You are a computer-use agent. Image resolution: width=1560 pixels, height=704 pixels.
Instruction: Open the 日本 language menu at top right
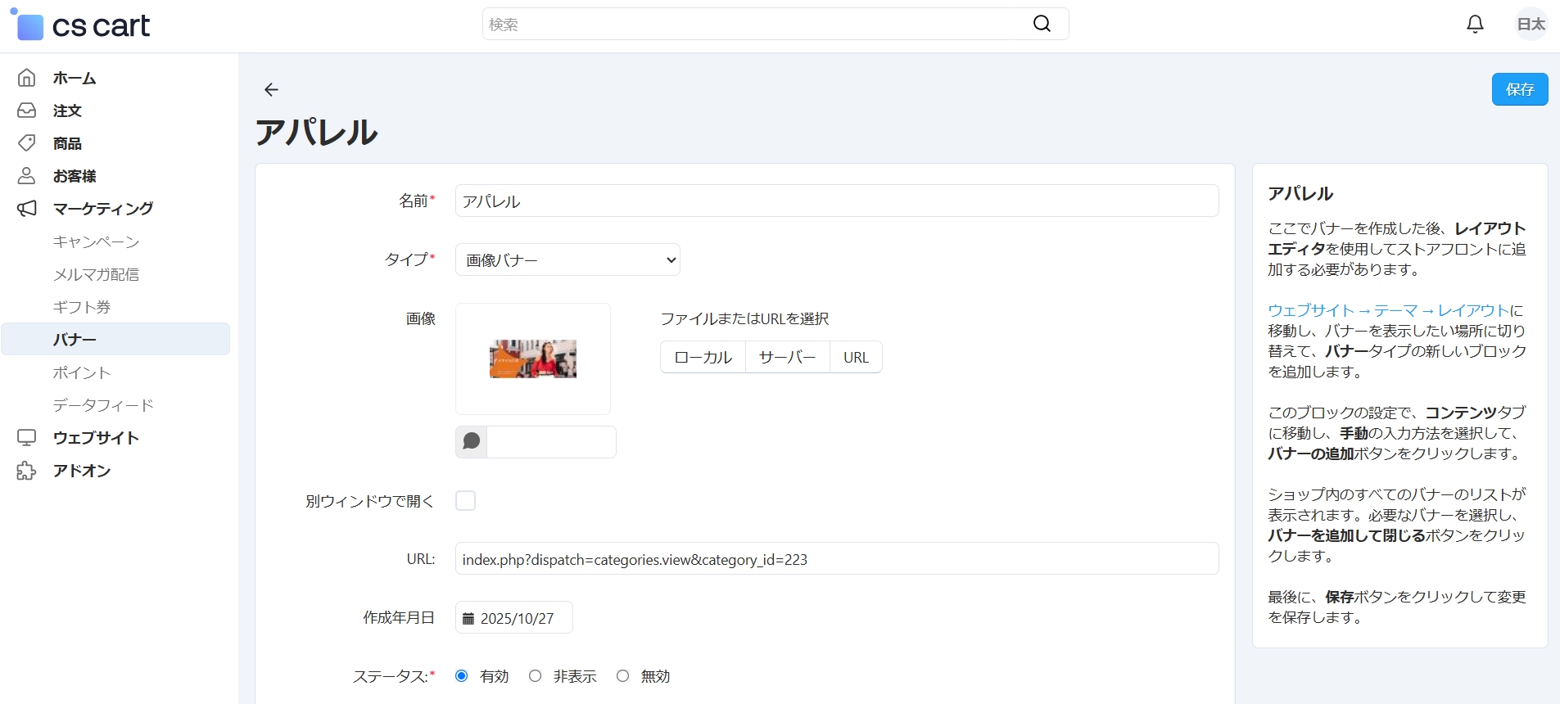click(1530, 25)
